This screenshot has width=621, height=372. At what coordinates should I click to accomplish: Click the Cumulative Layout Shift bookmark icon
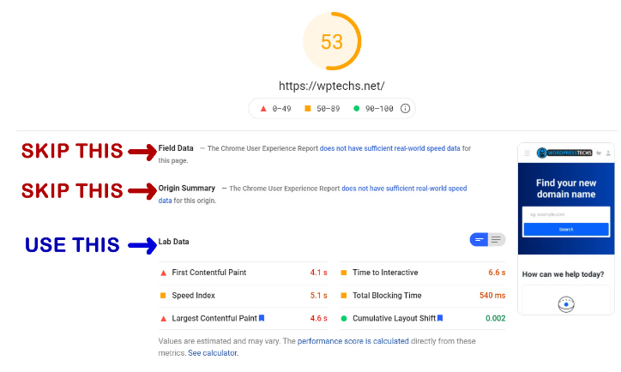(x=440, y=318)
